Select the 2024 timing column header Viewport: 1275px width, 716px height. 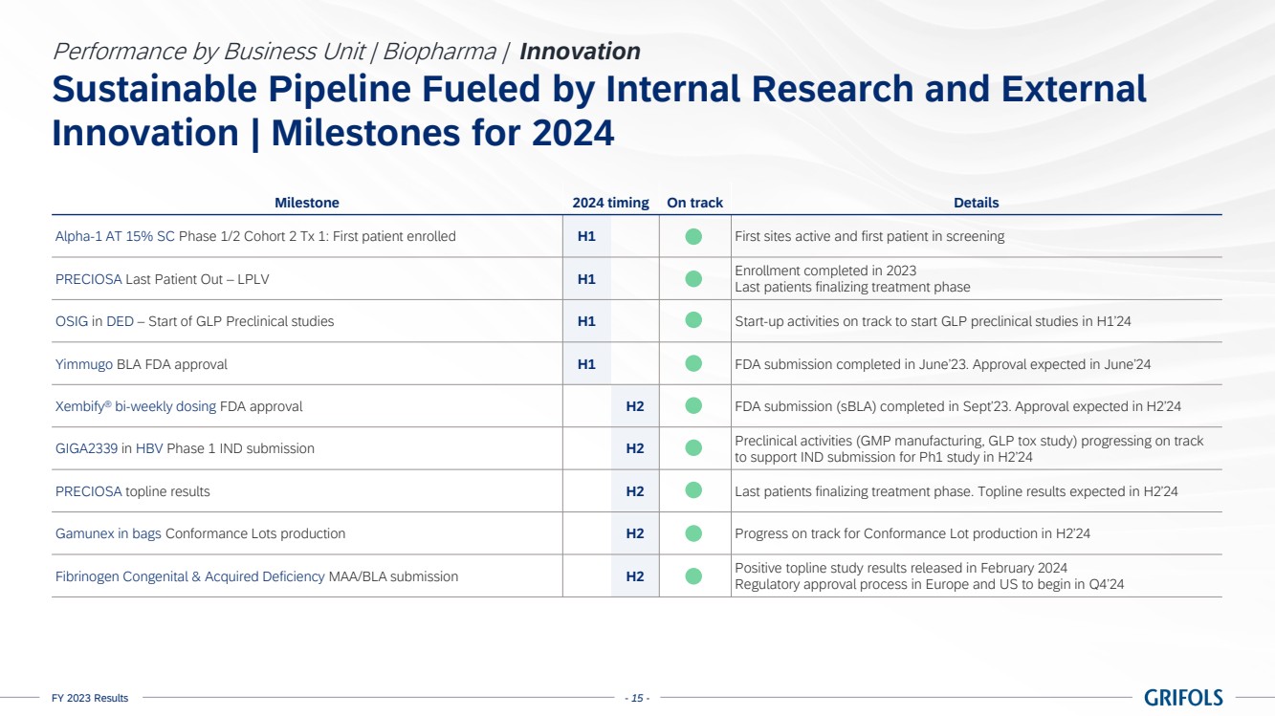[610, 203]
